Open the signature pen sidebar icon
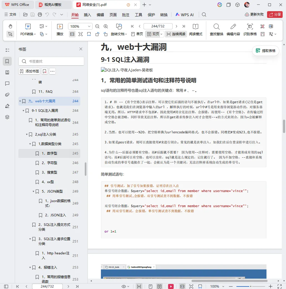 (x=7, y=106)
